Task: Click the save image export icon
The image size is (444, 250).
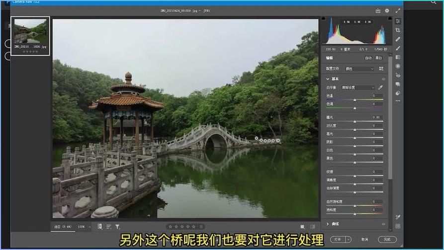Action: click(x=378, y=11)
